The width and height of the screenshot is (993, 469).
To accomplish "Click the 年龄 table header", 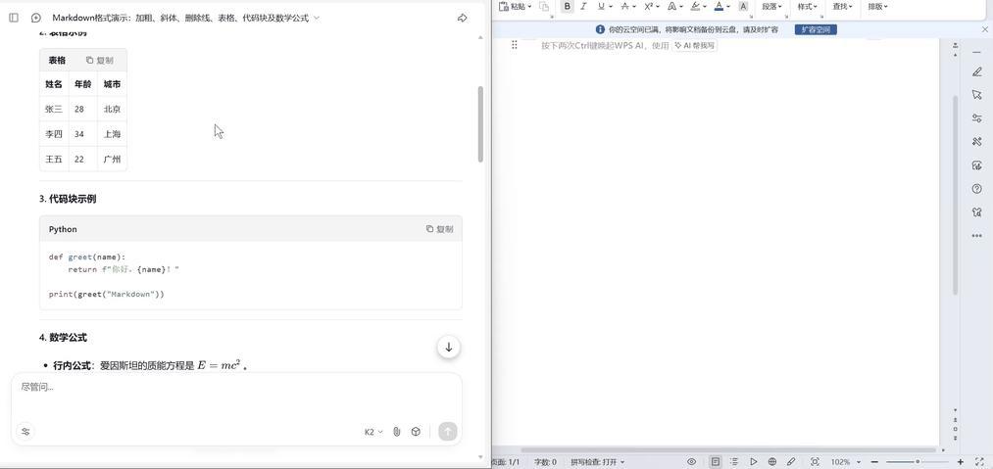I will coord(83,84).
